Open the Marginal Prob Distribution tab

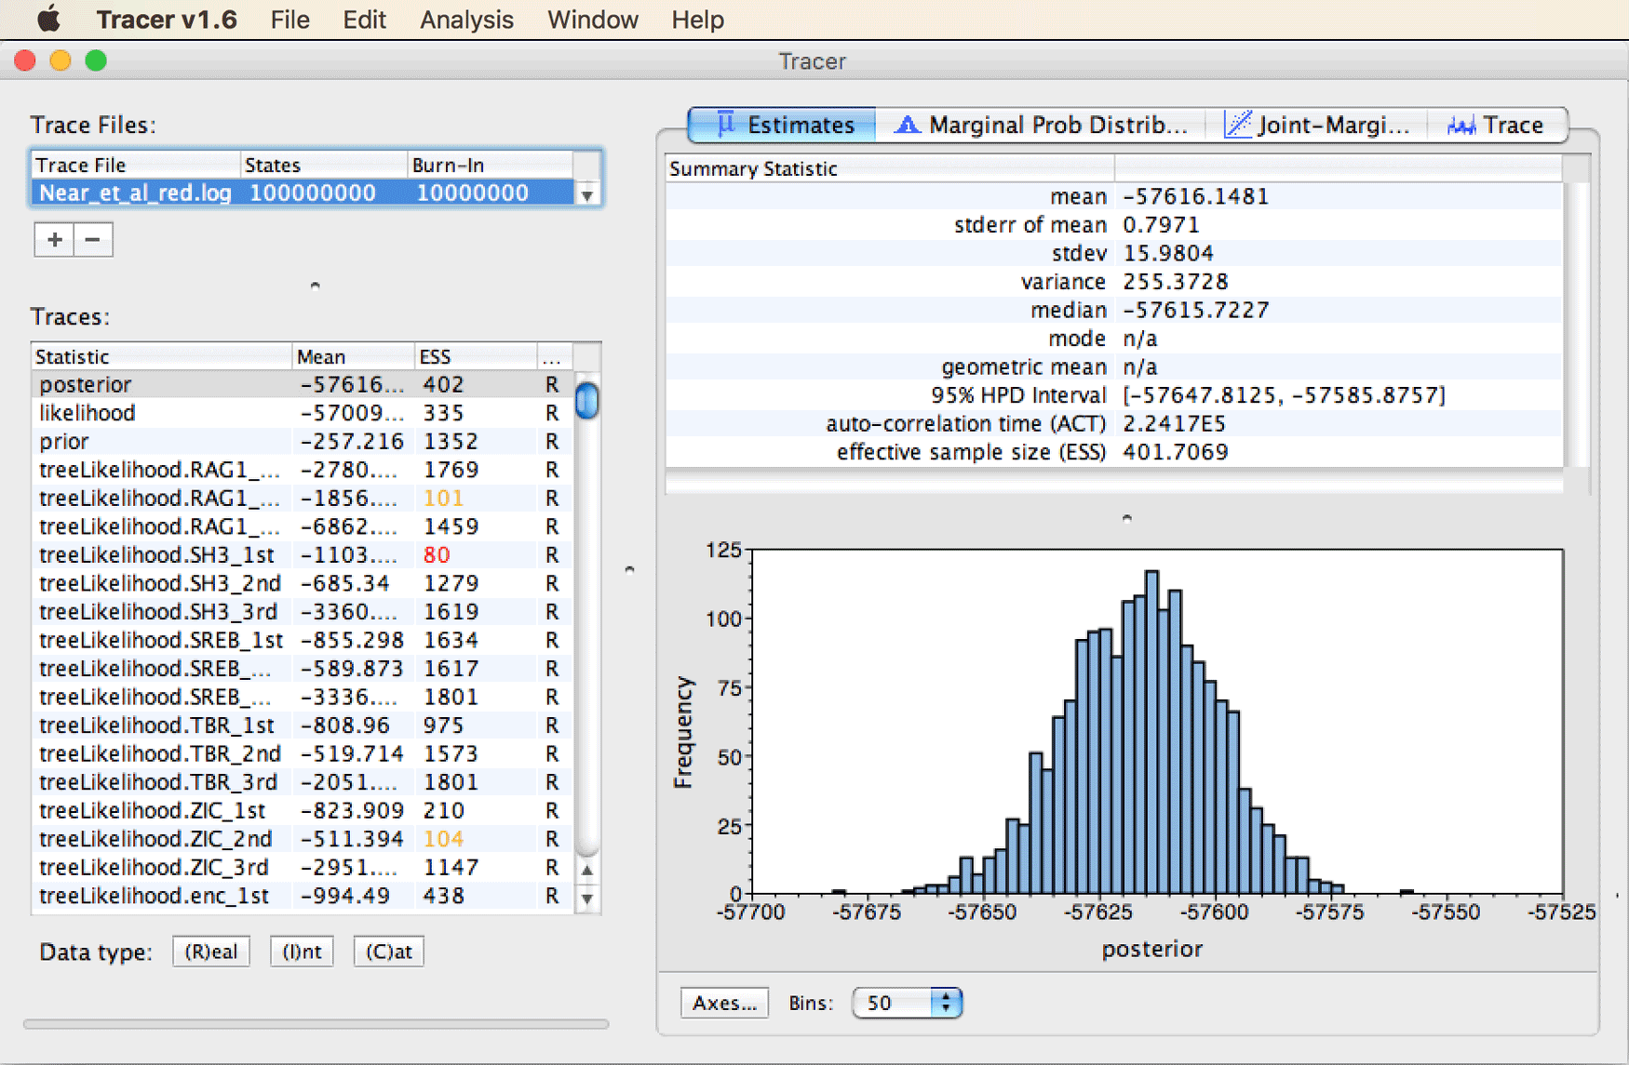coord(1040,125)
